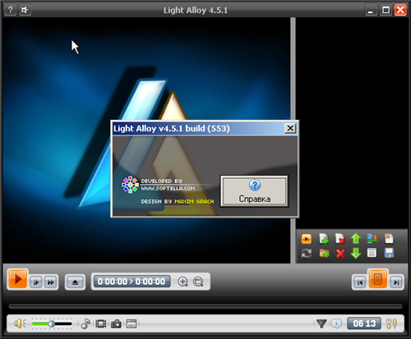Minimize the Light Alloy window

[371, 11]
